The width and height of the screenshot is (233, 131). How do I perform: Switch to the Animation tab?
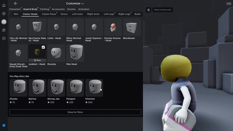click(84, 9)
